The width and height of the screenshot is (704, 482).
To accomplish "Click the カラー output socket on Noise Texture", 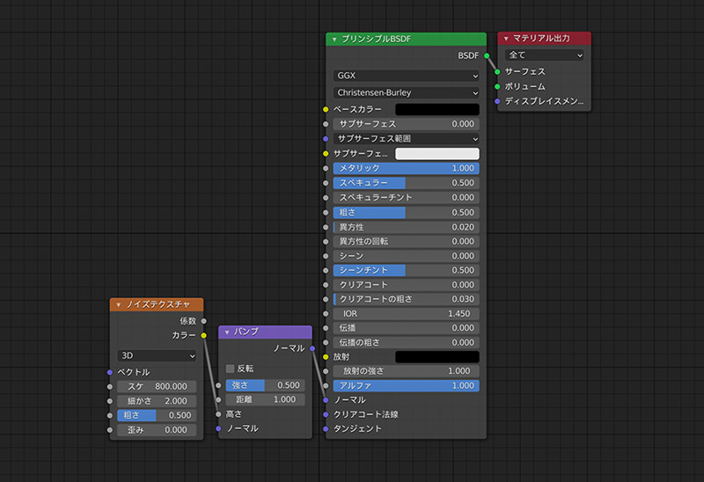I will [204, 335].
